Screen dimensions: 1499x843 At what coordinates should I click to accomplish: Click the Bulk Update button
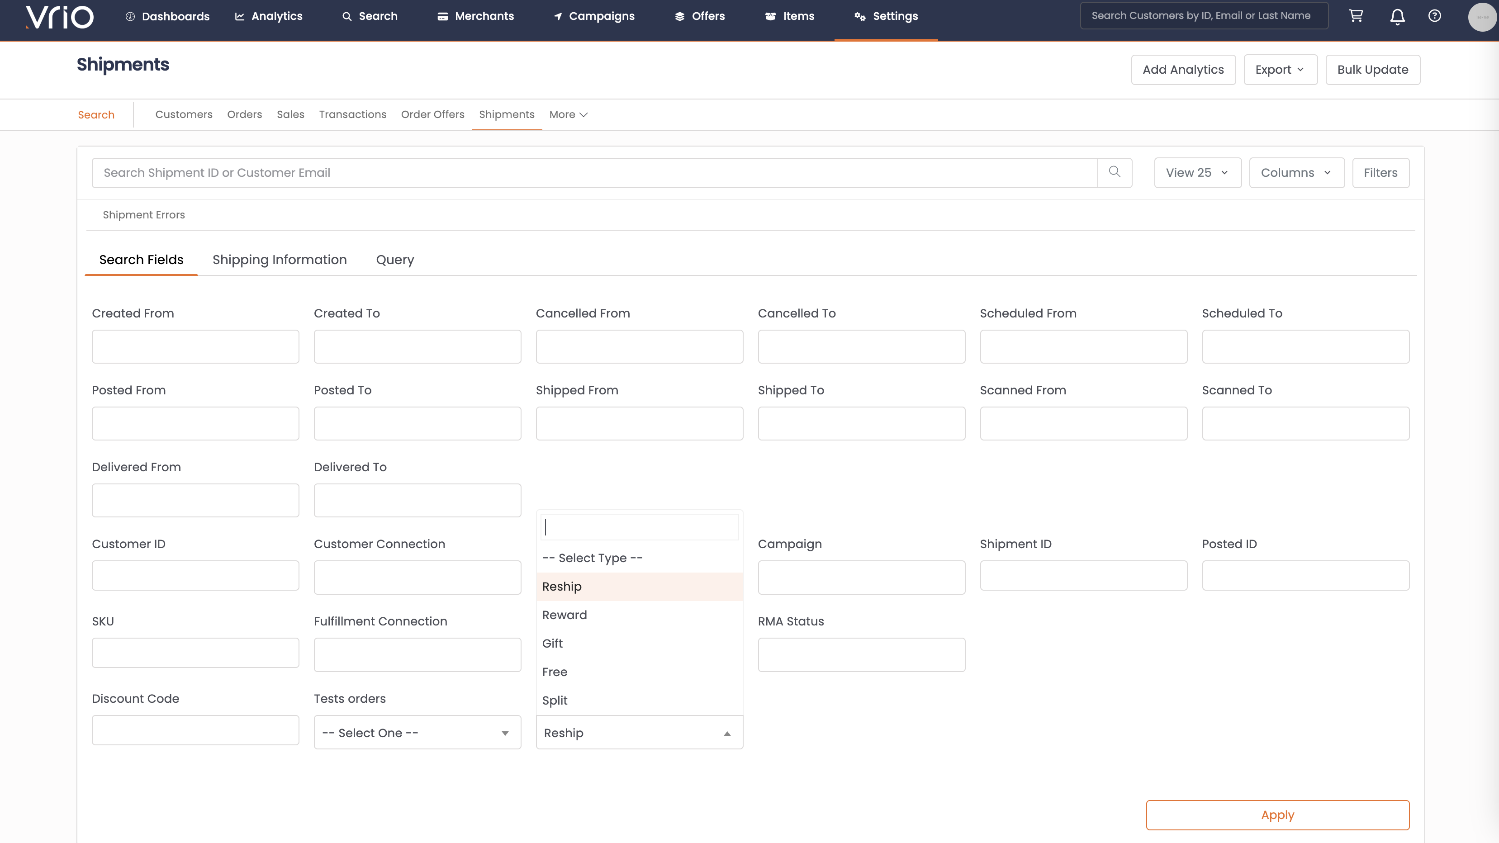[1372, 70]
